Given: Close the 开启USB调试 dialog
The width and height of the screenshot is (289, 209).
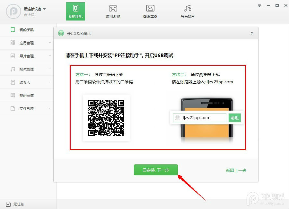Looking at the screenshot, I should pos(252,33).
